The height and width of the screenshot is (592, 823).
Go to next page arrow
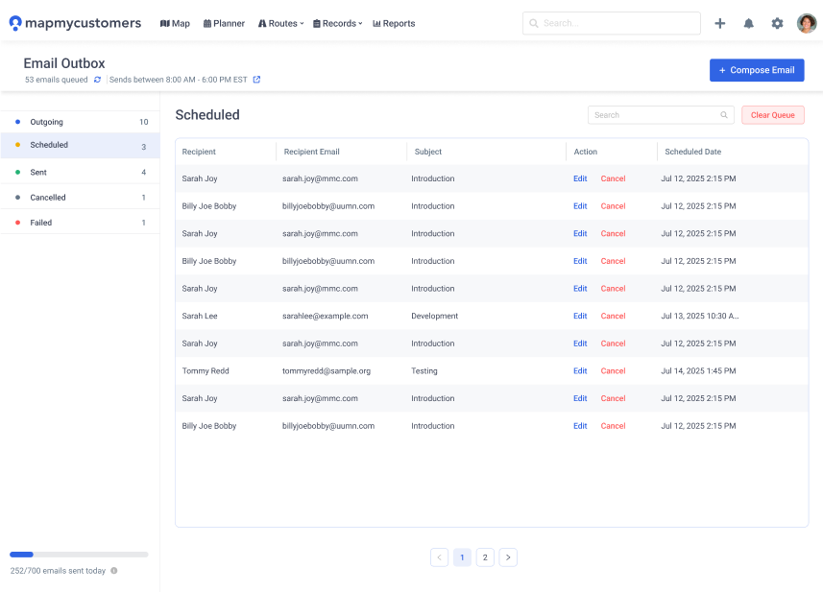pos(508,557)
